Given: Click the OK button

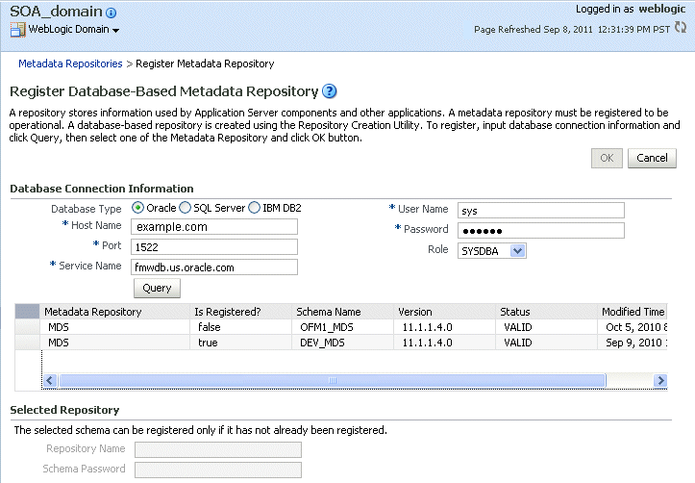Looking at the screenshot, I should pos(607,158).
